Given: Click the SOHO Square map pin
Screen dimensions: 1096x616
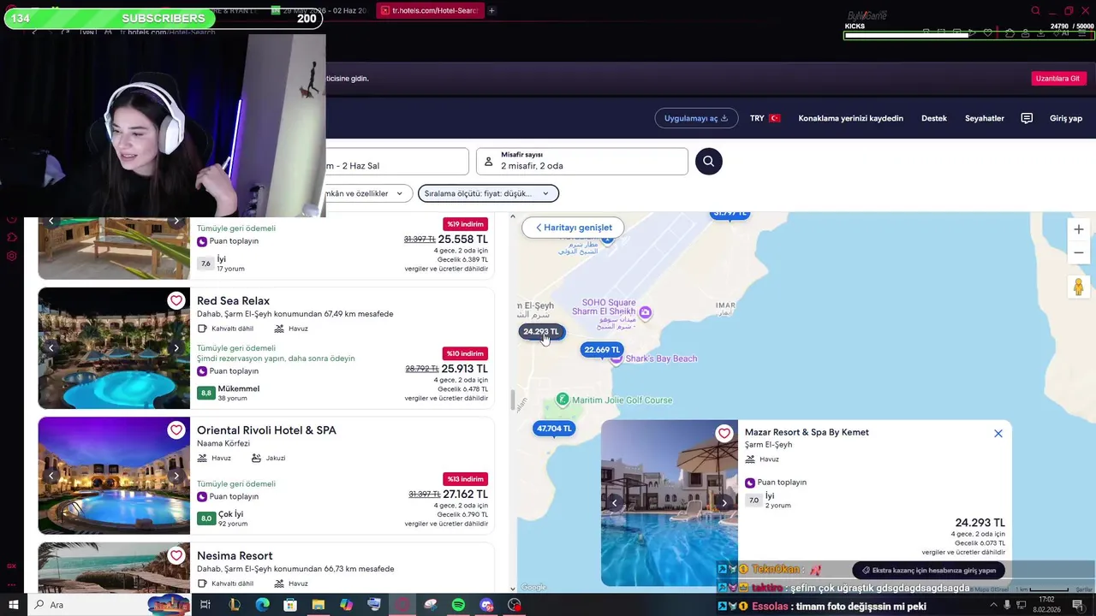Looking at the screenshot, I should pos(646,313).
